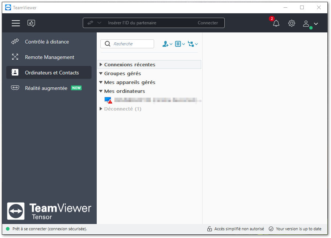This screenshot has height=238, width=331.
Task: Click the search magnifier icon
Action: click(x=107, y=44)
